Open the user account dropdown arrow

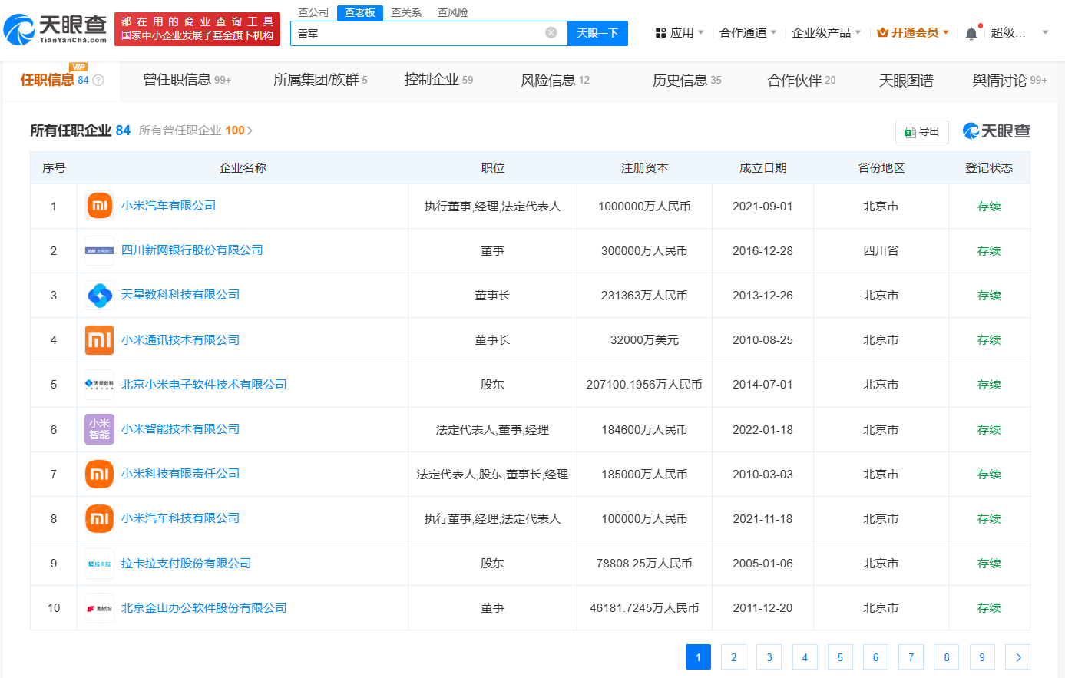pos(1045,33)
